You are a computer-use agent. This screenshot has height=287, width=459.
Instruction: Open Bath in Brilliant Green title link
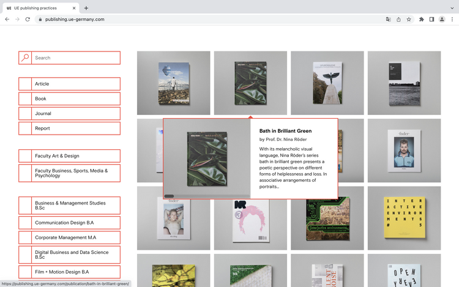click(x=285, y=131)
